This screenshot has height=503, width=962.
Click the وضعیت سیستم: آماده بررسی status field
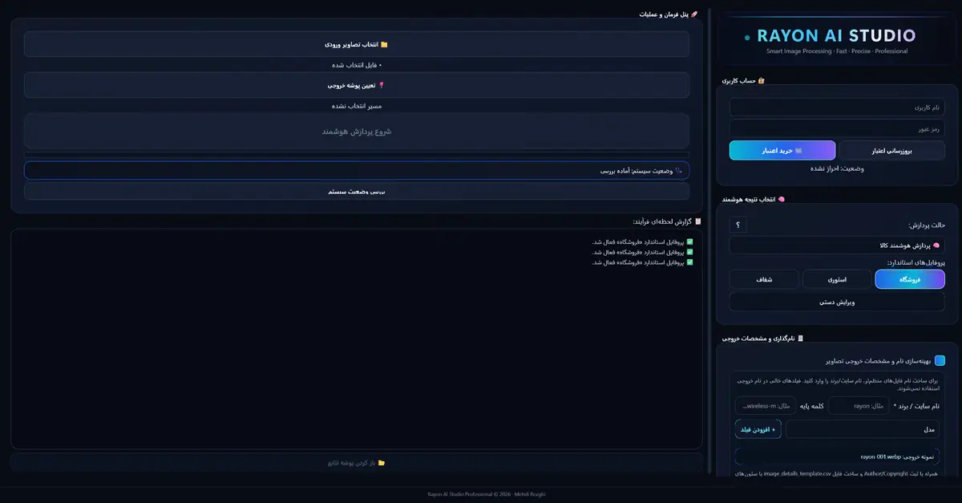click(357, 170)
